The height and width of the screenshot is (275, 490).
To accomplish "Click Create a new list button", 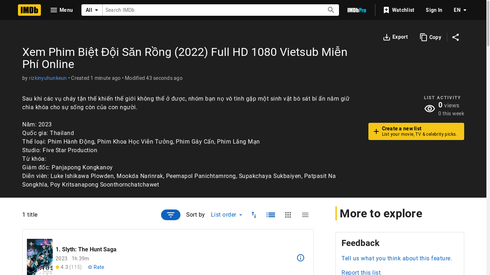I will pyautogui.click(x=416, y=131).
